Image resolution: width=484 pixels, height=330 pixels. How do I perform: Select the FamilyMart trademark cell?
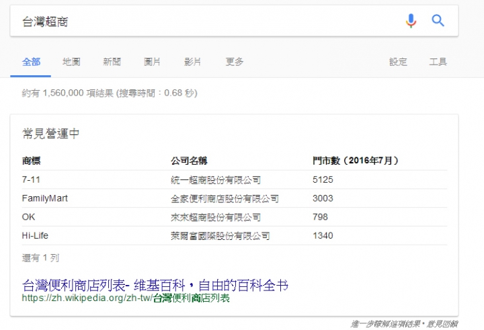click(x=45, y=198)
